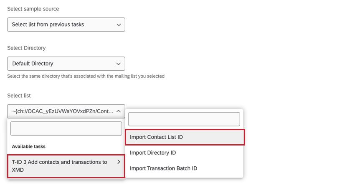Click the 'Select list' label
The width and height of the screenshot is (355, 185).
tap(19, 96)
